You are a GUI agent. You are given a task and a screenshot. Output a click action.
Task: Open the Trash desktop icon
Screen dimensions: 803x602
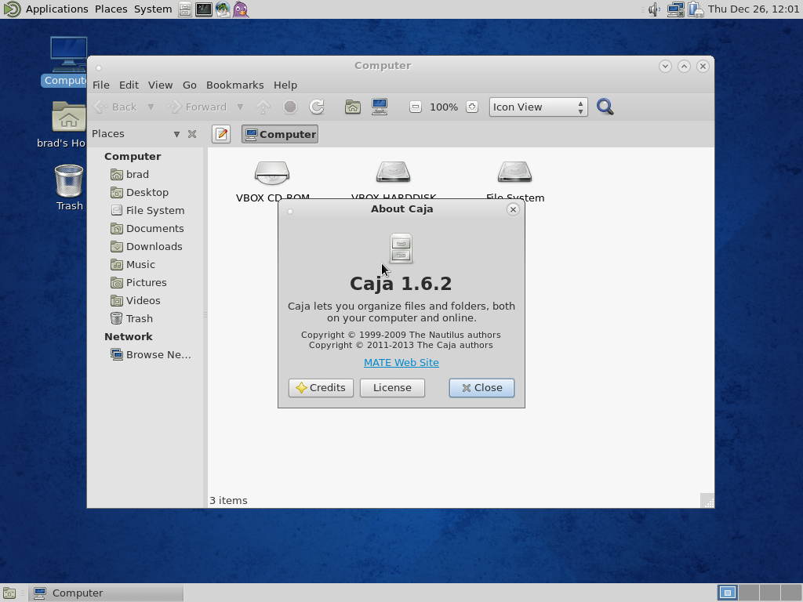69,181
